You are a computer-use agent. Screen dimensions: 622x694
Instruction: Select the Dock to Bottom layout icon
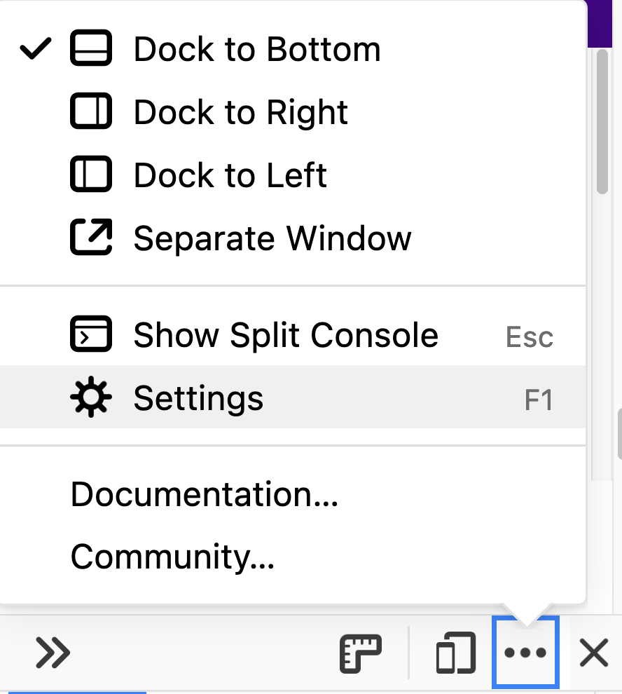coord(91,48)
